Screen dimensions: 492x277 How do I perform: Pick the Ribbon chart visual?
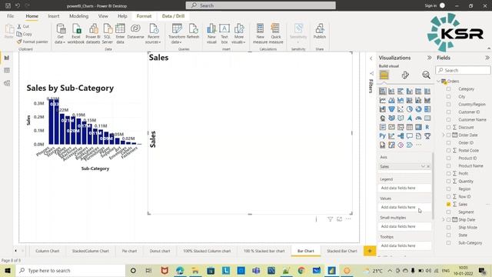pyautogui.click(x=427, y=100)
